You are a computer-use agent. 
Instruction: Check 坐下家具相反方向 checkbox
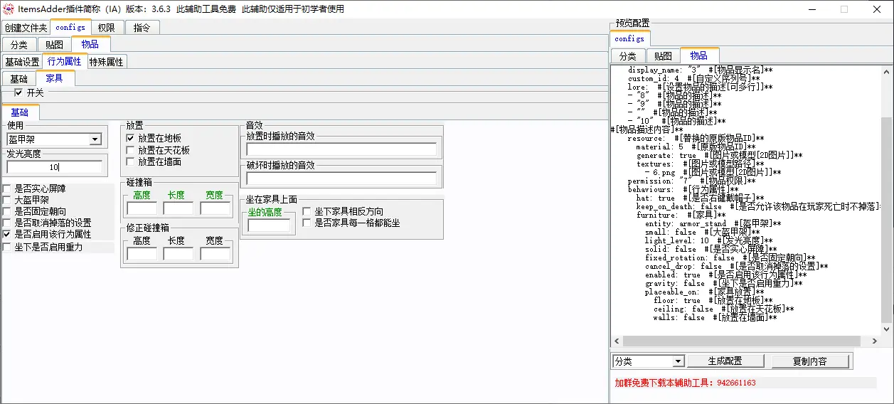coord(307,211)
